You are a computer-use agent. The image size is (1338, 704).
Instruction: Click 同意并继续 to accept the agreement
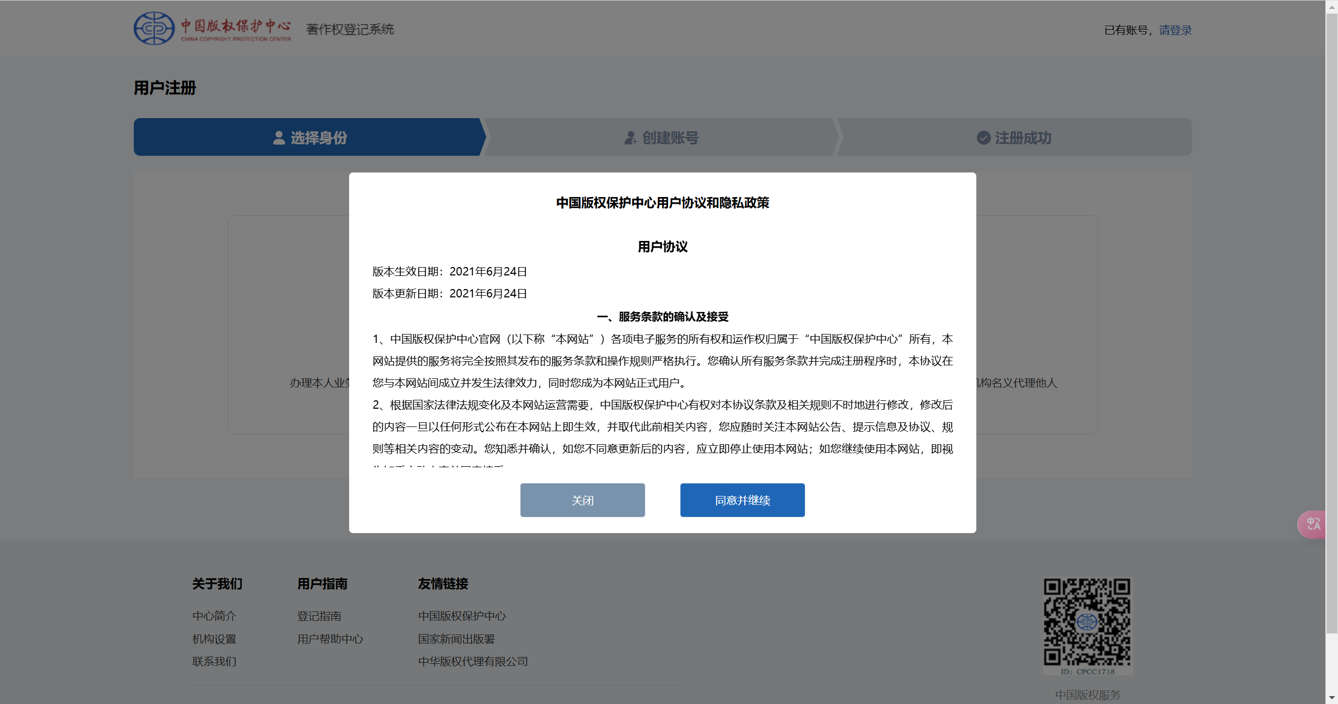[x=742, y=500]
